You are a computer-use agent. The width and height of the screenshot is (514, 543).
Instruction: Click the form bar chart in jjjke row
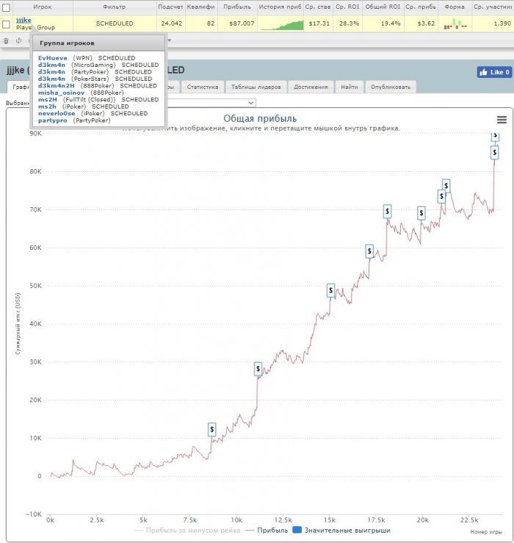coord(455,24)
